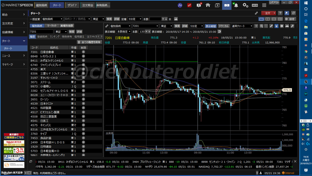
Task: Open Chrome from the Windows taskbar
Action: point(306,52)
